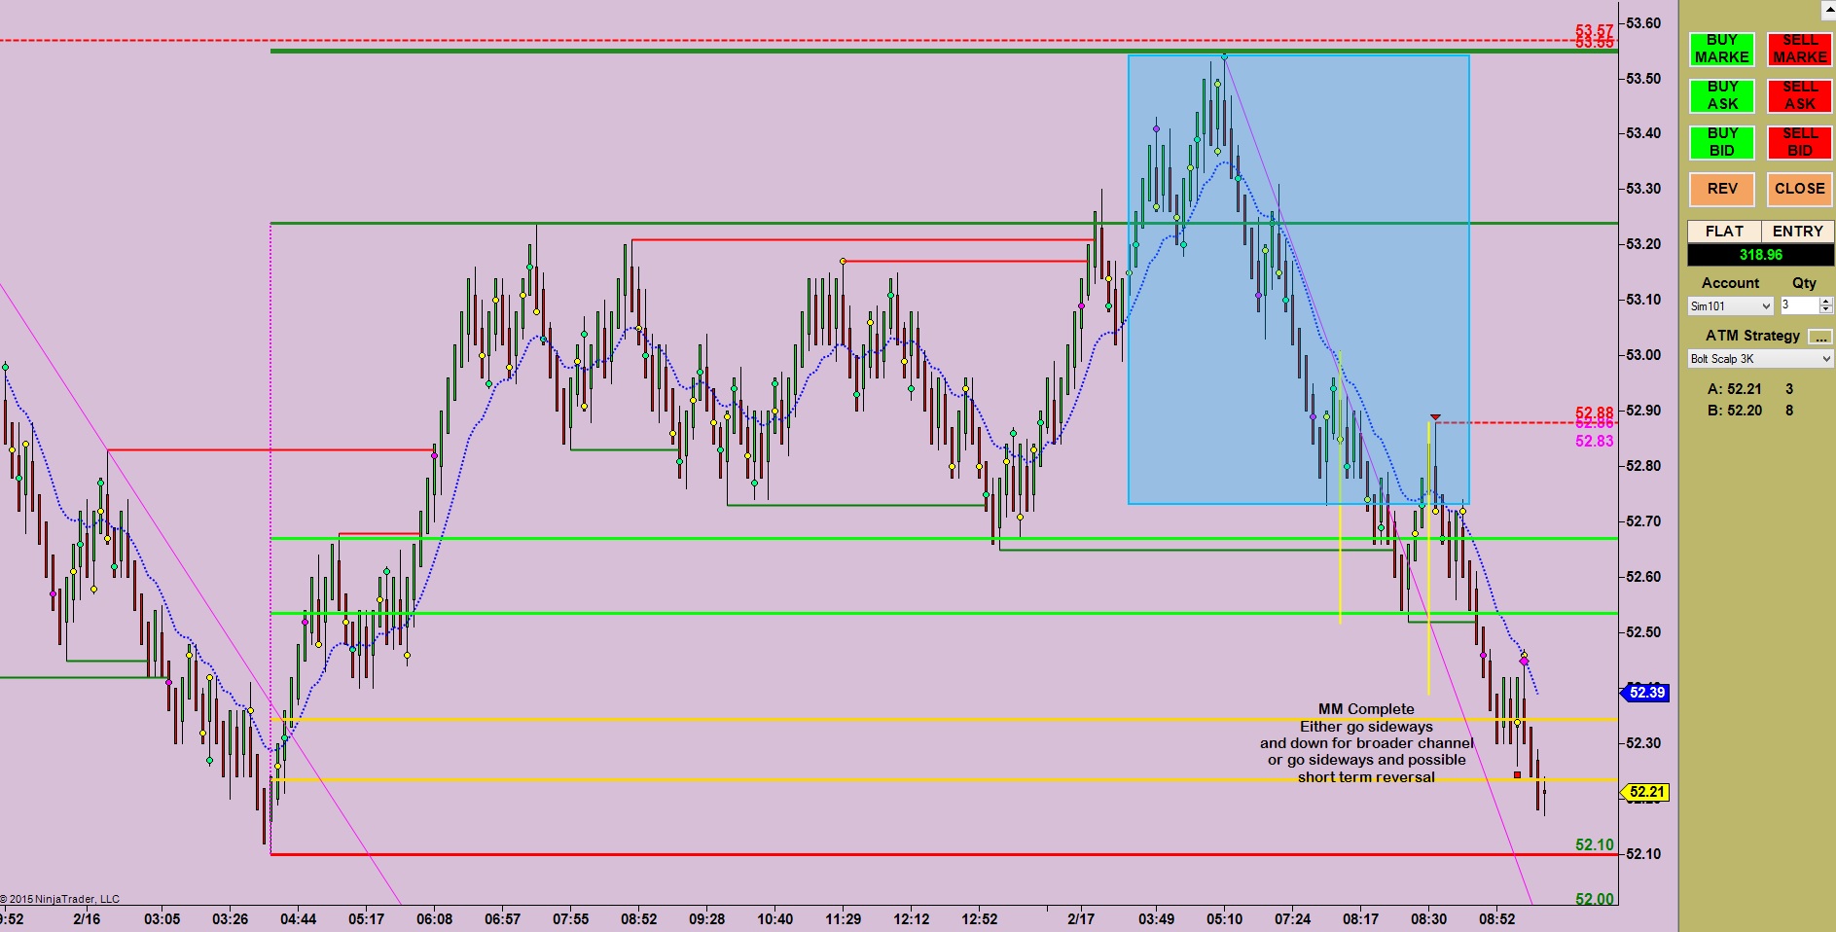Click the BUY BID button
This screenshot has height=932, width=1836.
[x=1721, y=142]
